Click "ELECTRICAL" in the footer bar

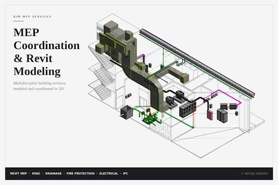click(108, 174)
